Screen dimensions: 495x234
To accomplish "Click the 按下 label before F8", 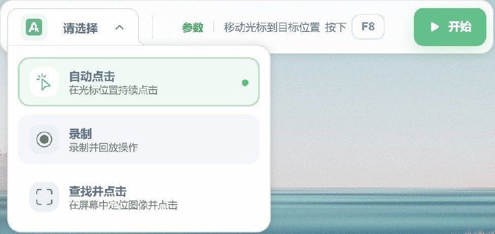I will (335, 27).
